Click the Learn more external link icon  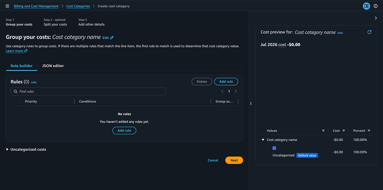coord(26,51)
